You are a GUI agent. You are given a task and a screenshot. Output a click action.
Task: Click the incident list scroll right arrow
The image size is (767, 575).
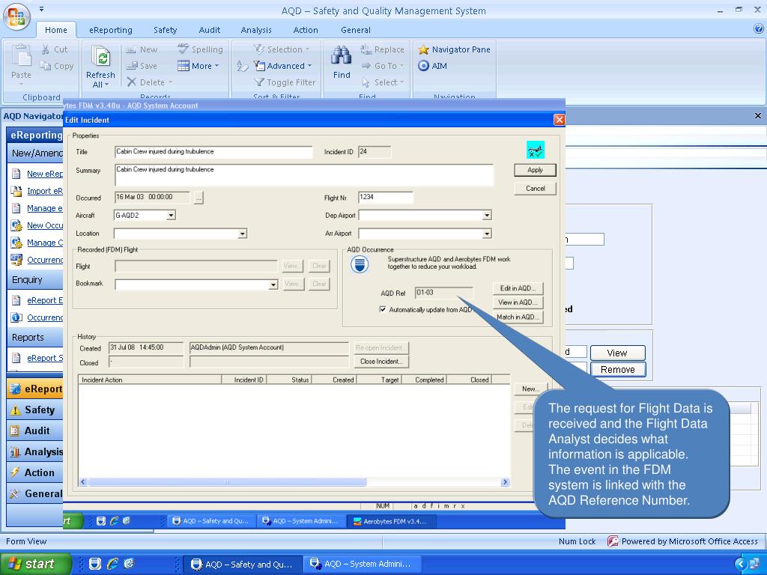[506, 482]
